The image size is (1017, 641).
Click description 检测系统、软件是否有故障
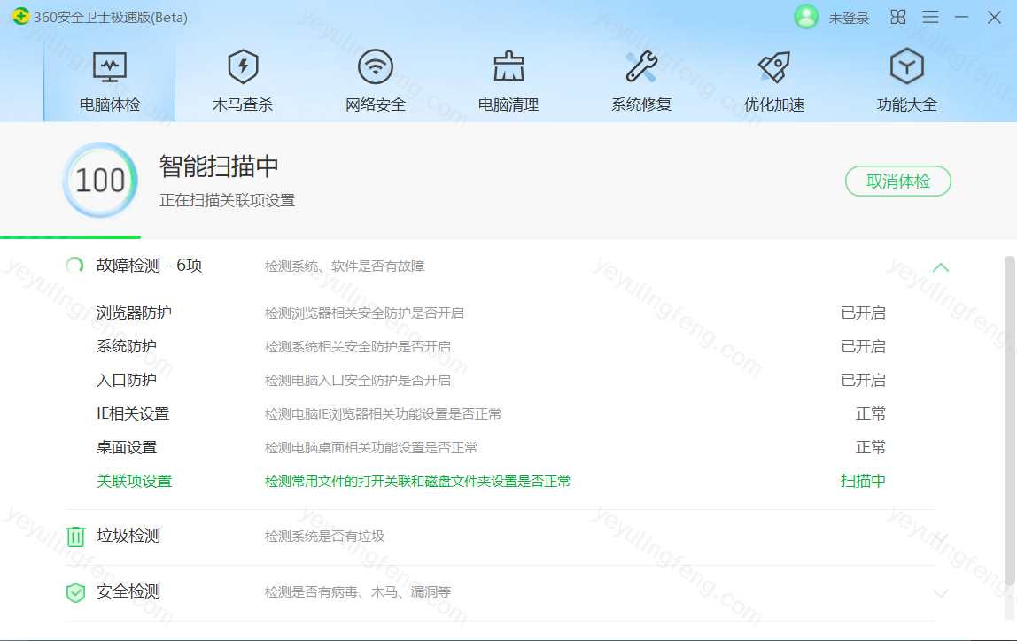click(x=345, y=266)
